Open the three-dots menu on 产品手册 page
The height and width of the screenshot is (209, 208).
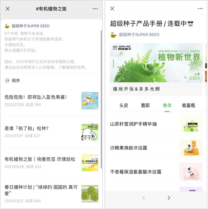tap(200, 8)
